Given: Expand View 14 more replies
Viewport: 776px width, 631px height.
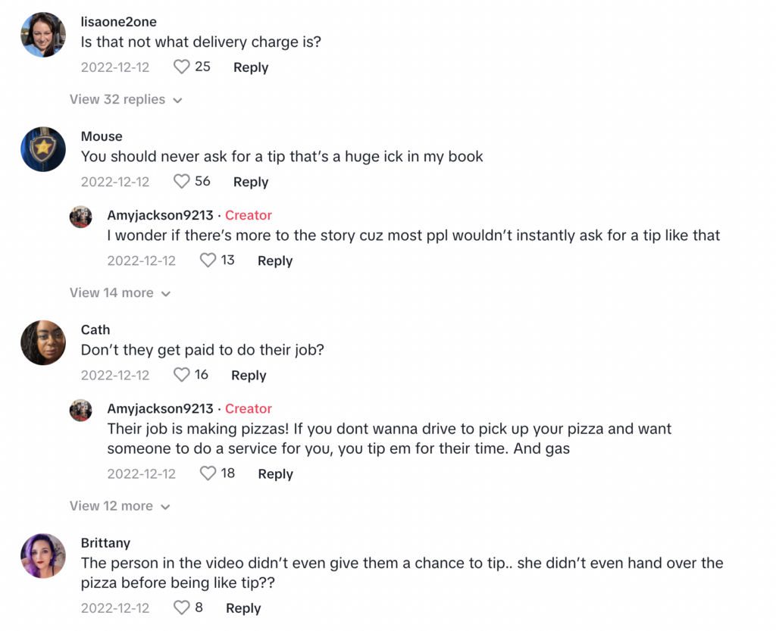Looking at the screenshot, I should pyautogui.click(x=120, y=293).
